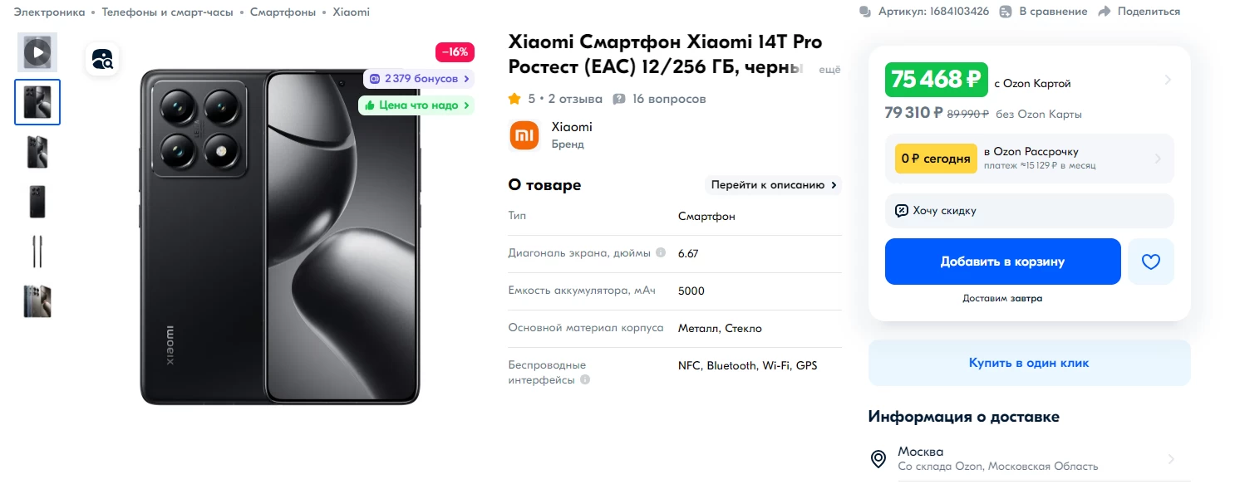Viewport: 1235px width, 484px height.
Task: Add to cart with Добавить в корзину
Action: [1002, 262]
